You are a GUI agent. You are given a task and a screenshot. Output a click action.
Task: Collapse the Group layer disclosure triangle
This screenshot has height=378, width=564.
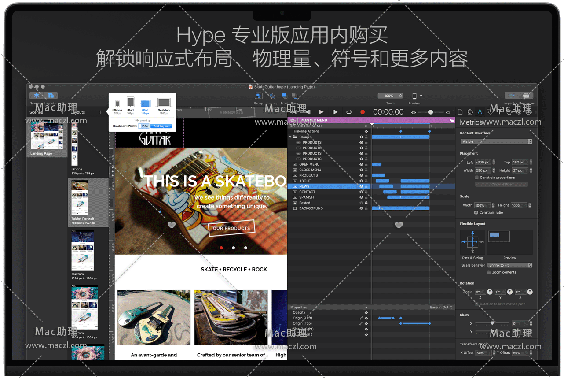290,137
